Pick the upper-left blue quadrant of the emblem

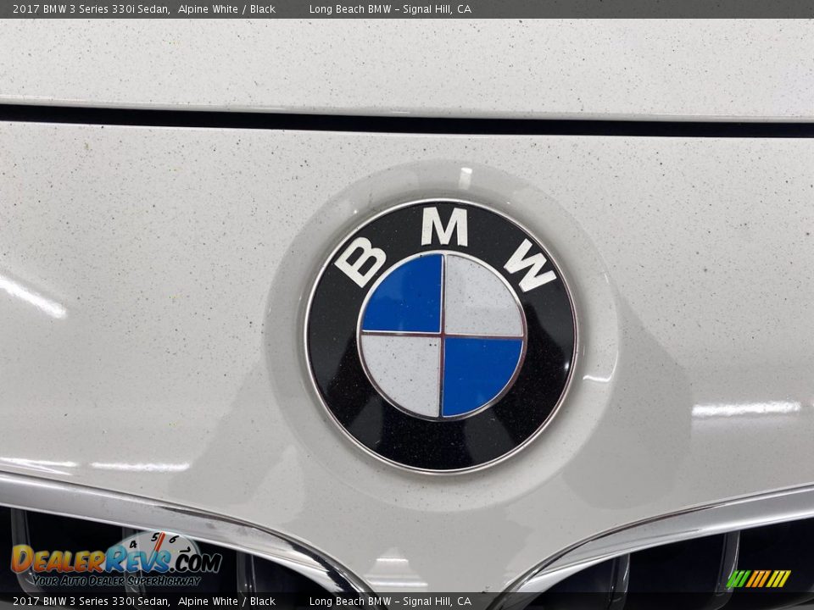[x=405, y=297]
